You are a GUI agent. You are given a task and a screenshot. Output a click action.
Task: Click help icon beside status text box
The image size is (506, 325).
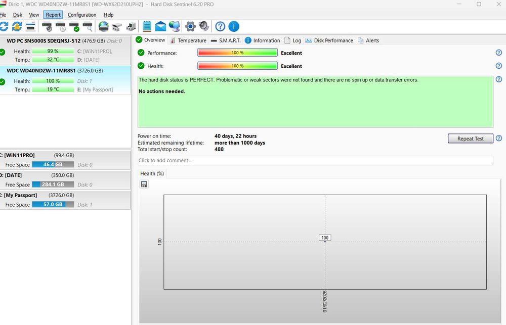499,79
